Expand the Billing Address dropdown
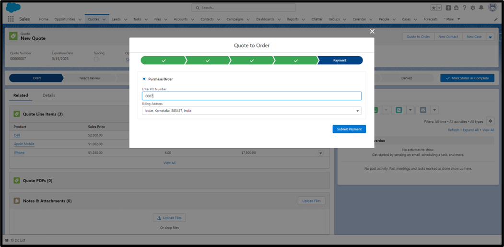 click(x=357, y=111)
